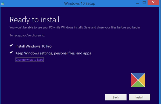Click the To recap, you've chosen to text
The width and height of the screenshot is (161, 104).
(x=27, y=35)
